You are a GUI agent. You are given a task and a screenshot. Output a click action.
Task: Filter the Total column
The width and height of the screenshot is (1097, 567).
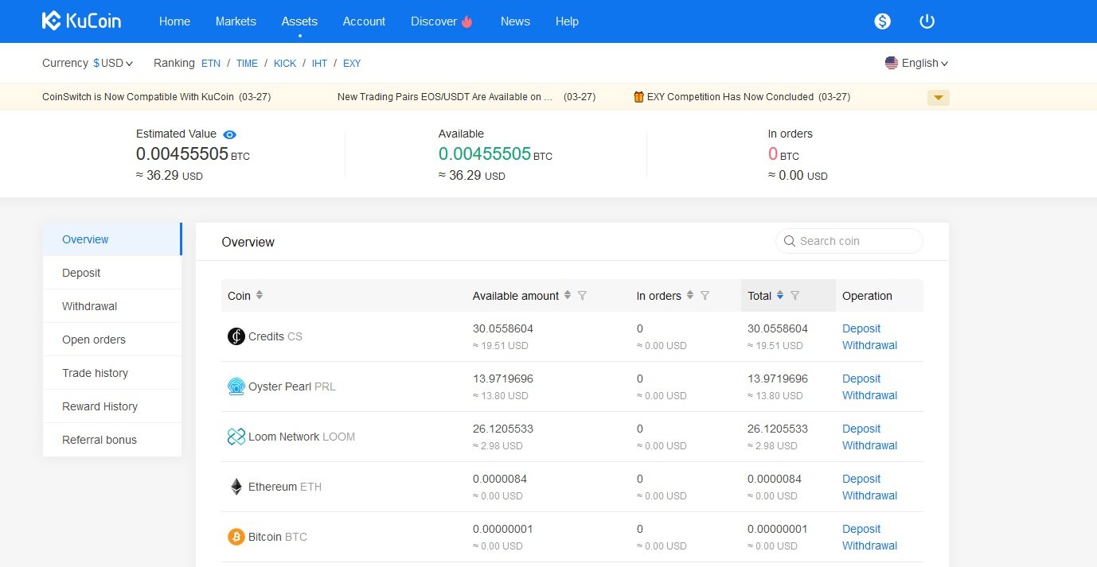point(794,296)
